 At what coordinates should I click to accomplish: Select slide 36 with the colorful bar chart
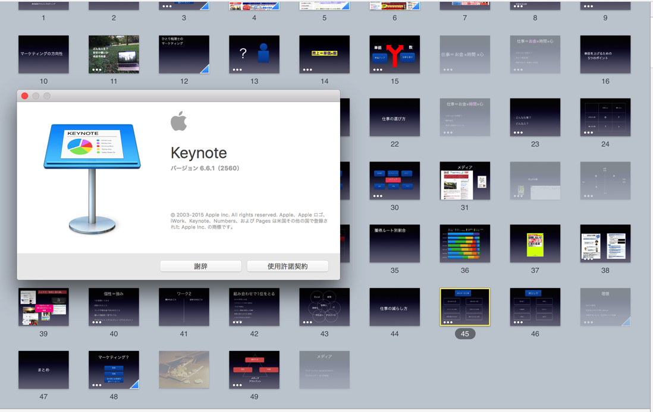[464, 243]
